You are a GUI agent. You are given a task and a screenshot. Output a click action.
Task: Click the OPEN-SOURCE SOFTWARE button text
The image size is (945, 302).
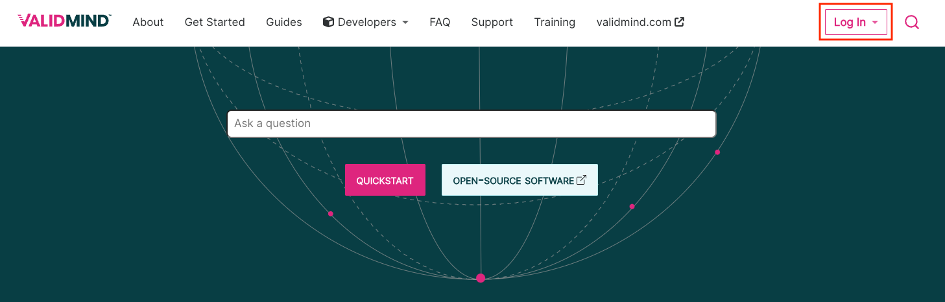point(513,181)
